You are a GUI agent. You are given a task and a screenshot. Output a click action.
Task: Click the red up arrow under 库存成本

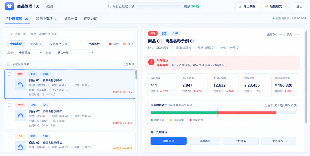click(255, 91)
